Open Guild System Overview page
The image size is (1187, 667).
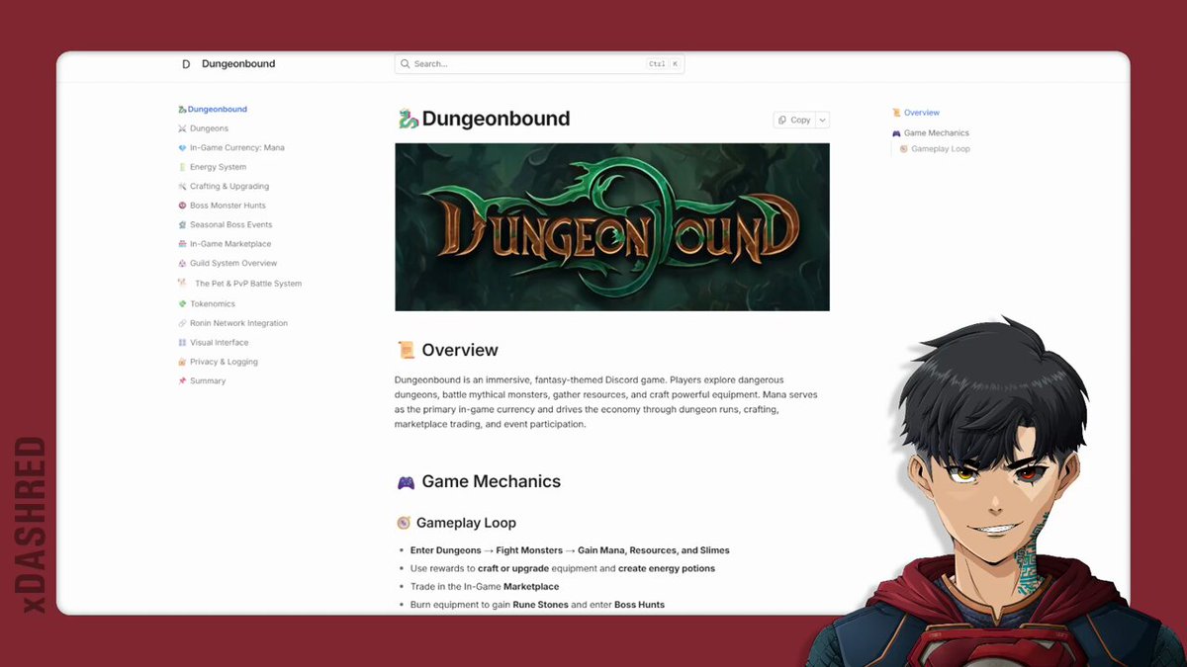233,264
